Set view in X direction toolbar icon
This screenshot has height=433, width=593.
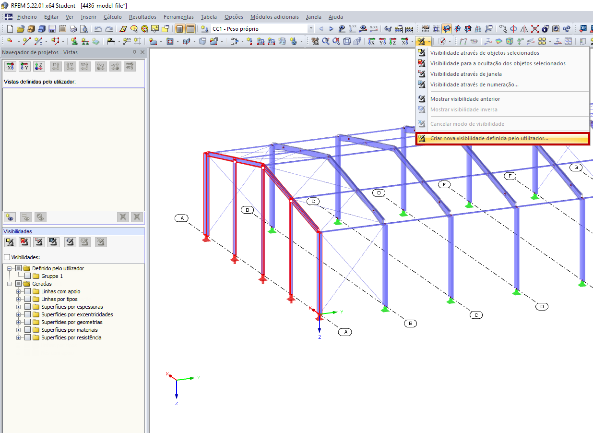click(372, 41)
